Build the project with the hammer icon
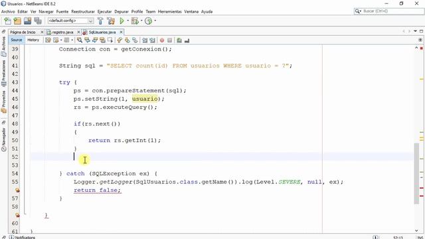This screenshot has width=425, height=239. click(x=100, y=21)
